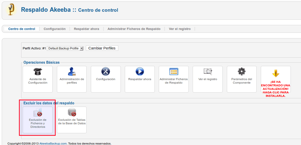This screenshot has width=301, height=145.
Task: Select the Centro de control tab
Action: (x=22, y=29)
